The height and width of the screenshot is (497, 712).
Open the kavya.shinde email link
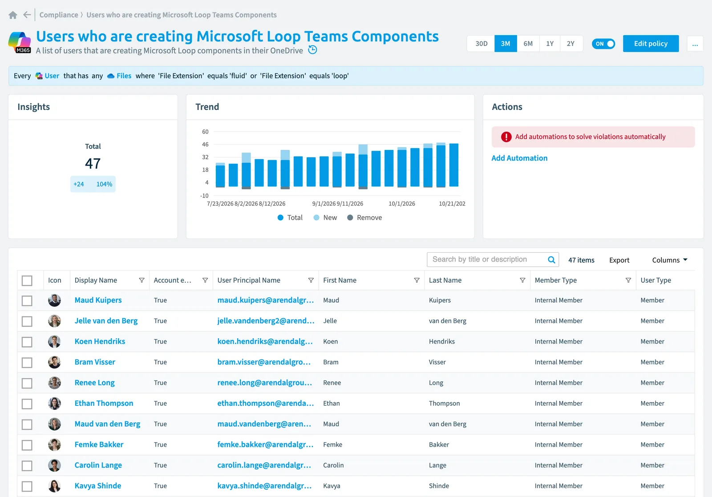click(264, 486)
